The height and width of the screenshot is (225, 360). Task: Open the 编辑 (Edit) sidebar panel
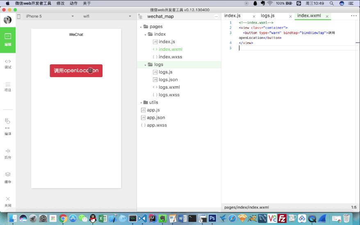[8, 40]
